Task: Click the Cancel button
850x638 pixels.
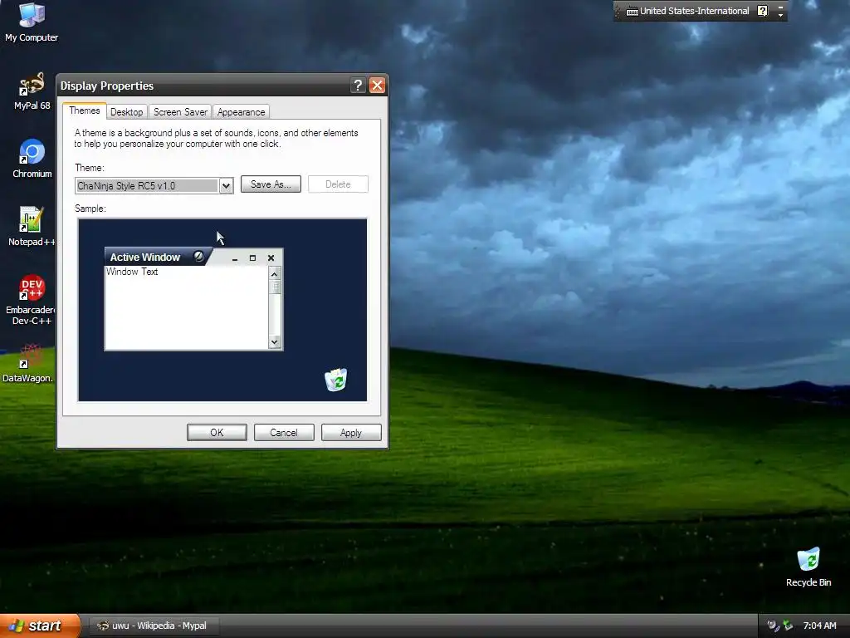Action: pyautogui.click(x=284, y=432)
